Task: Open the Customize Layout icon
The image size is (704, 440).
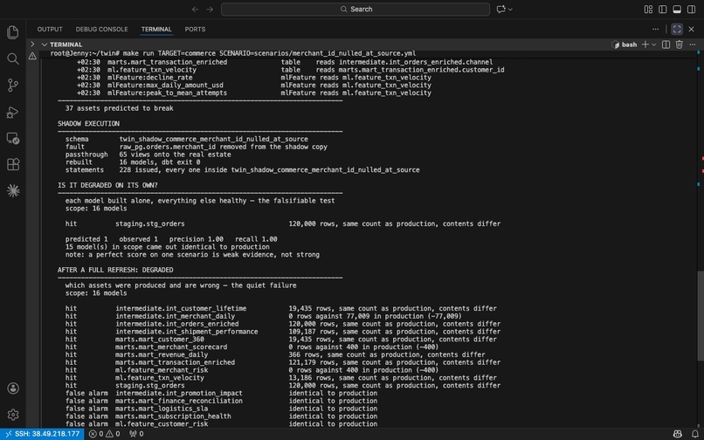Action: tap(648, 9)
